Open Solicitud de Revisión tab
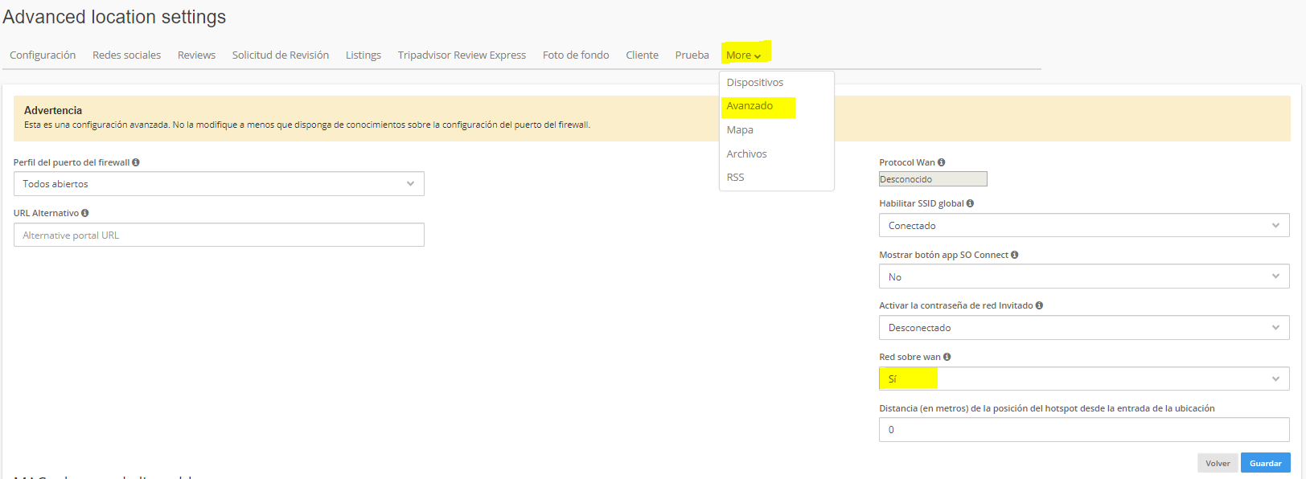The height and width of the screenshot is (479, 1306). 281,55
